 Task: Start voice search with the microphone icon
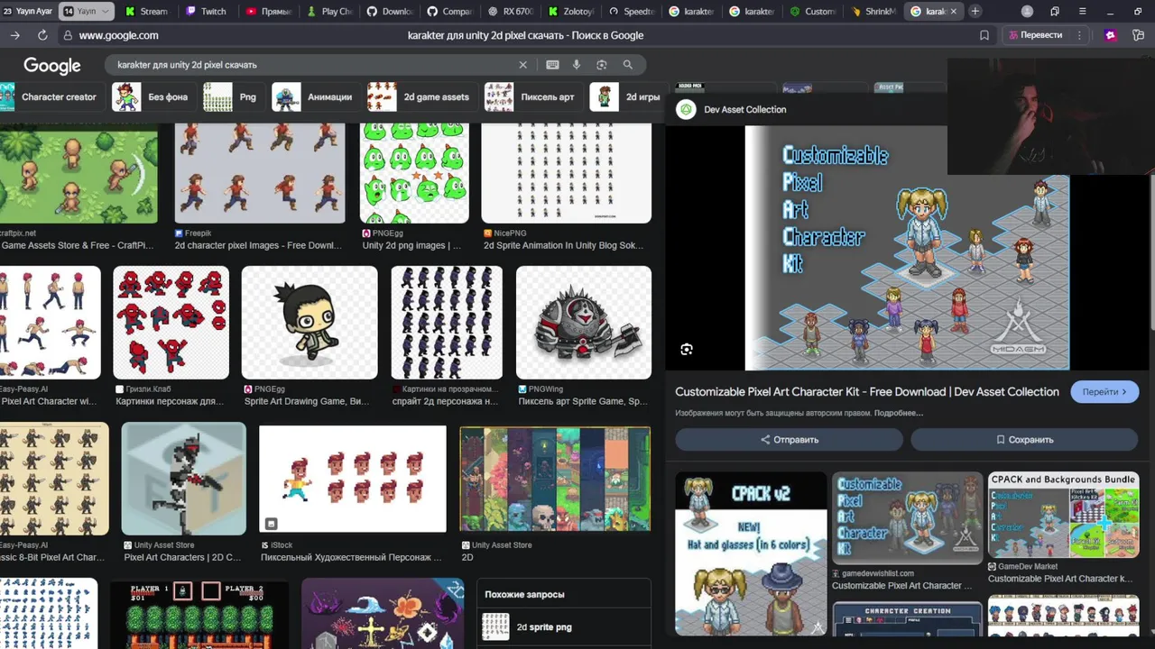(577, 65)
